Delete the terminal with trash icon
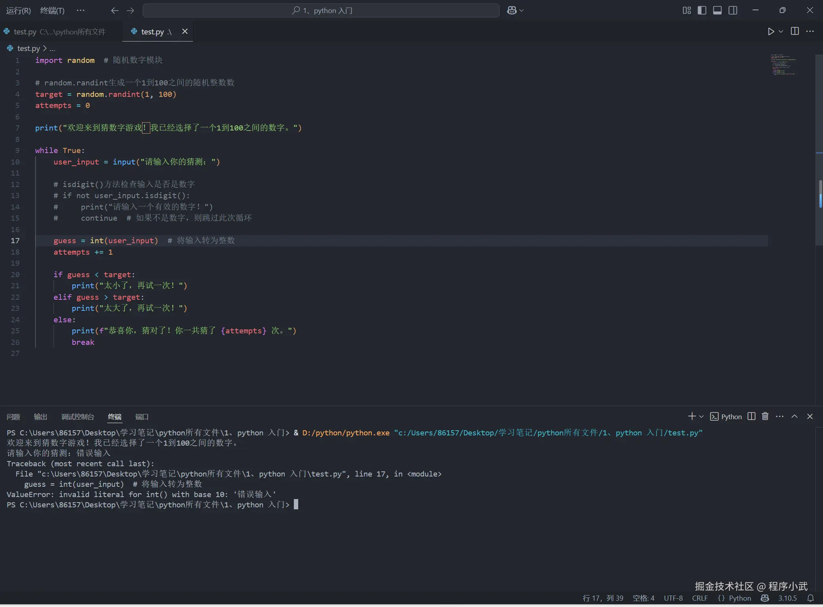Image resolution: width=823 pixels, height=607 pixels. click(765, 416)
